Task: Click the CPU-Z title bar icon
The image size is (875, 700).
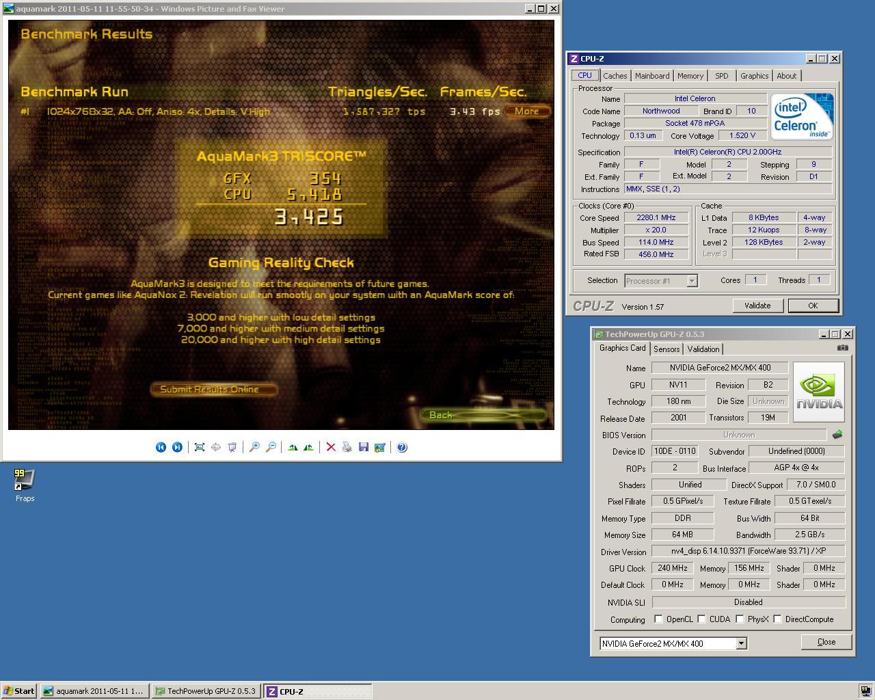Action: point(574,59)
